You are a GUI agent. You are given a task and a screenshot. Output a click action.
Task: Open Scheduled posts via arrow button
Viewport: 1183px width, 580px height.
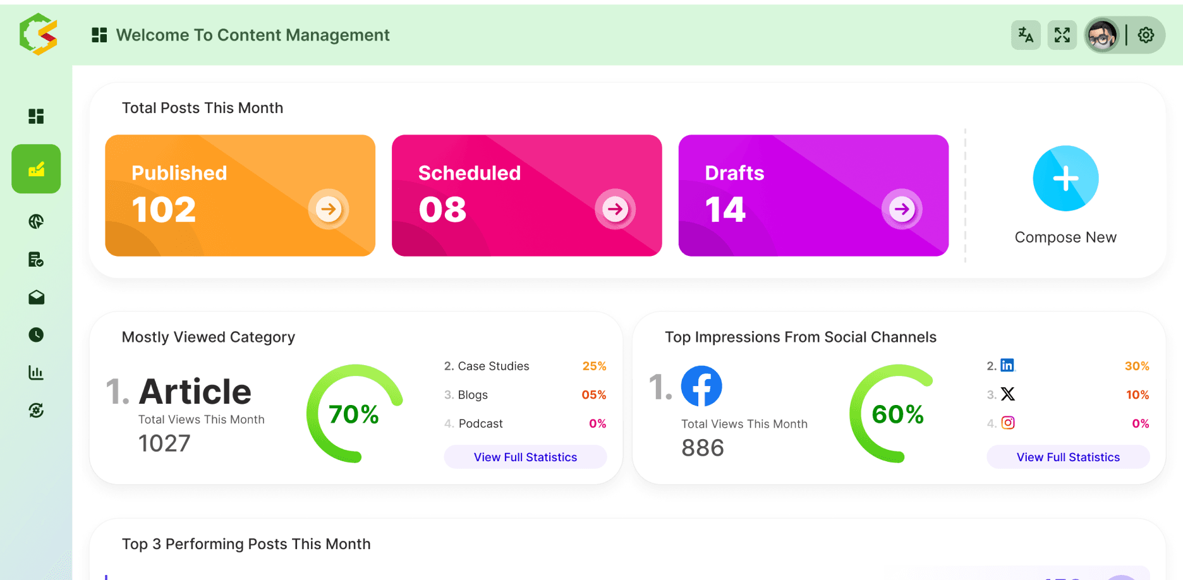click(x=616, y=208)
